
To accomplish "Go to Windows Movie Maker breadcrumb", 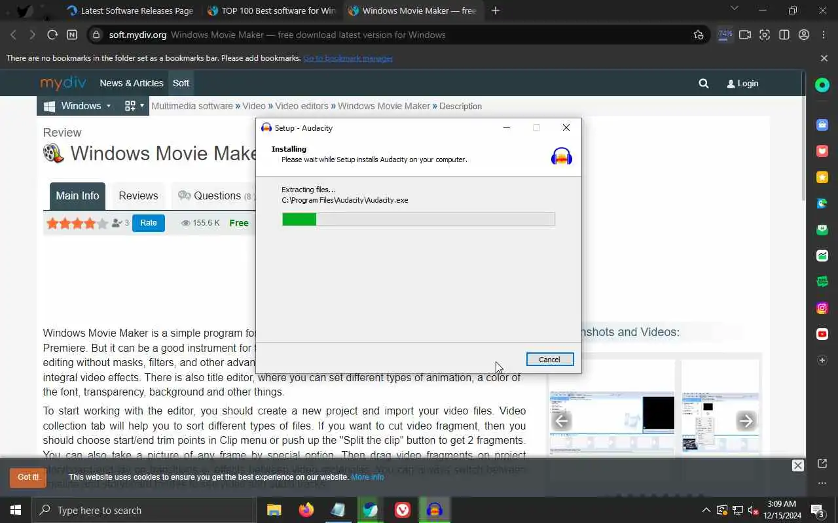I will 384,106.
